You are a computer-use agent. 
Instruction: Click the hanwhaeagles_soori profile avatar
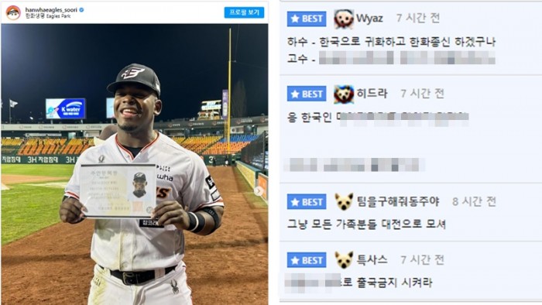tap(13, 13)
